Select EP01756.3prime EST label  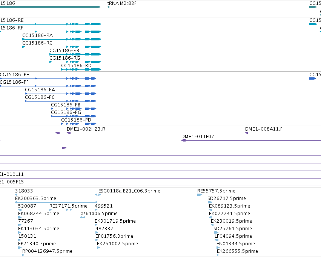pos(114,236)
